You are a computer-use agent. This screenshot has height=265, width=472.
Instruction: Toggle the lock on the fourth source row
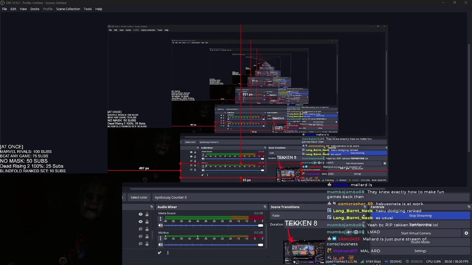(x=147, y=236)
